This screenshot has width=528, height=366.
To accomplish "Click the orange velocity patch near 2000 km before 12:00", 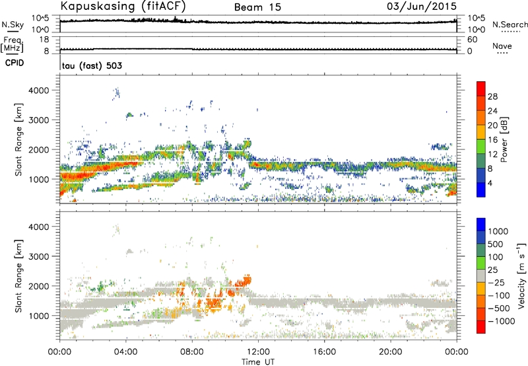I will pos(243,281).
